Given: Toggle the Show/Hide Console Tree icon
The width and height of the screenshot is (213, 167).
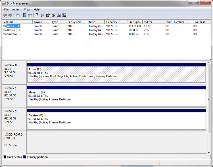Looking at the screenshot, I should click(17, 15).
